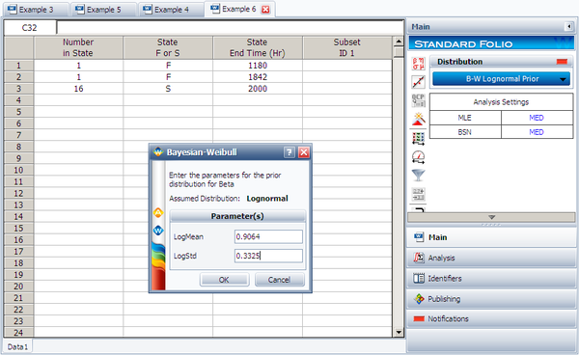Click Cancel in the Bayesian-Weibull dialog
The width and height of the screenshot is (579, 355).
279,280
